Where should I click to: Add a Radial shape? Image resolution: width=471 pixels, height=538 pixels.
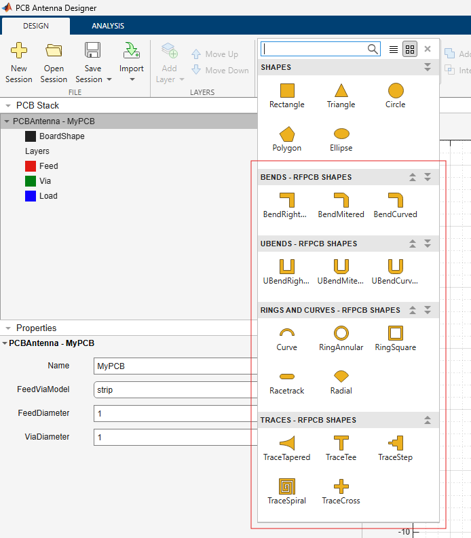pyautogui.click(x=341, y=383)
